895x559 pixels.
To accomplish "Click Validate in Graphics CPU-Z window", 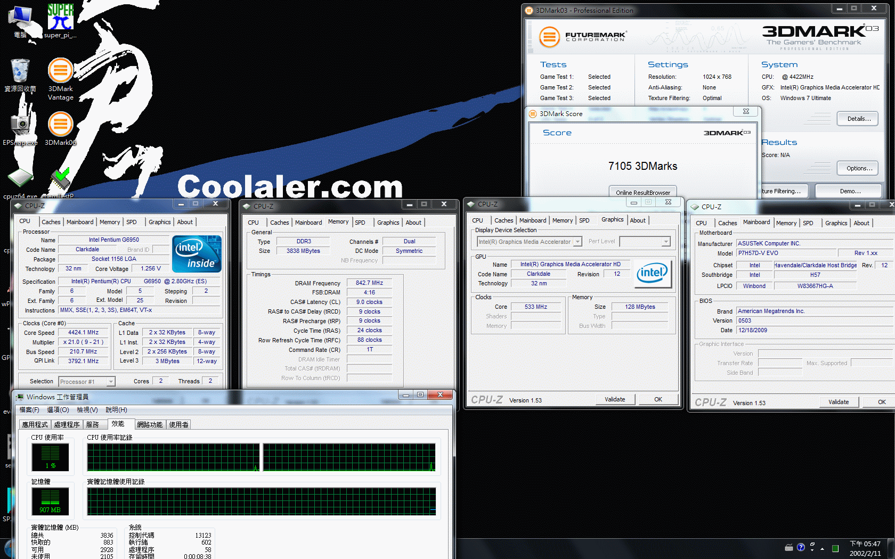I will pos(615,399).
